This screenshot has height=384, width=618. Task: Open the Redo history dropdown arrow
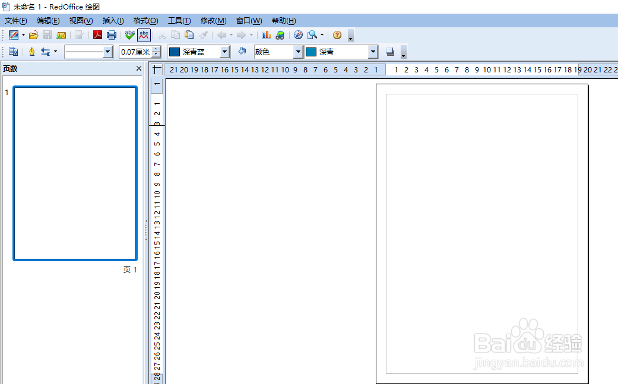pos(251,35)
